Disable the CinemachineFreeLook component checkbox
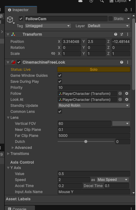 click(19, 62)
